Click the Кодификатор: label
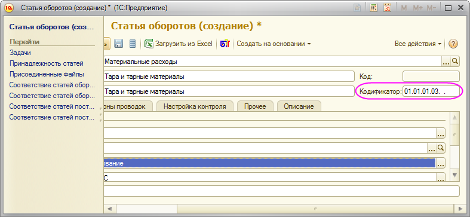Screen dimensions: 470x217 pyautogui.click(x=380, y=92)
